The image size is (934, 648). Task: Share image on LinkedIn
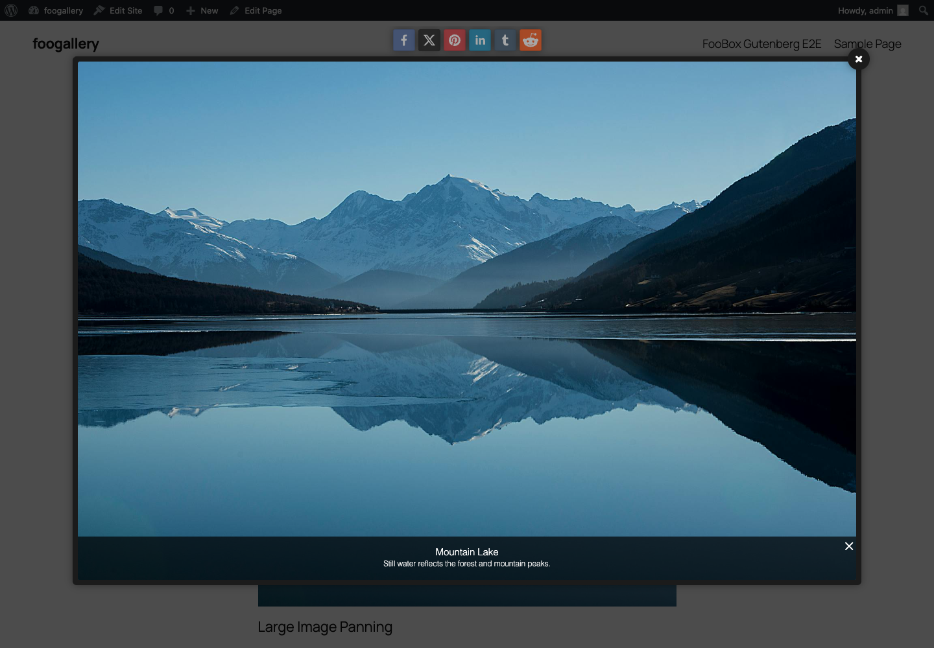[x=480, y=40]
